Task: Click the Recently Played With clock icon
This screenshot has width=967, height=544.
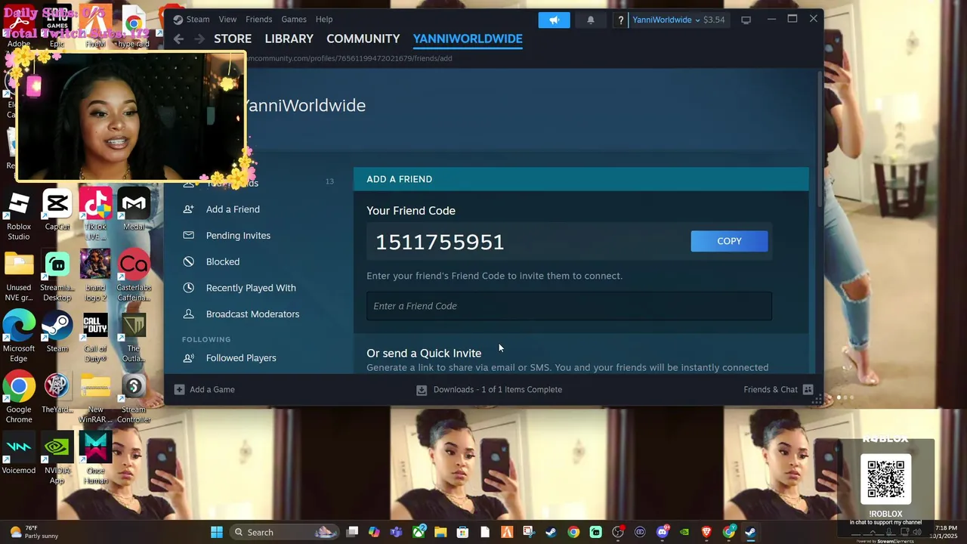Action: coord(189,288)
